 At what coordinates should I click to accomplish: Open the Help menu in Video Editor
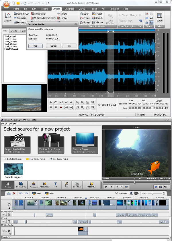coord(15,123)
